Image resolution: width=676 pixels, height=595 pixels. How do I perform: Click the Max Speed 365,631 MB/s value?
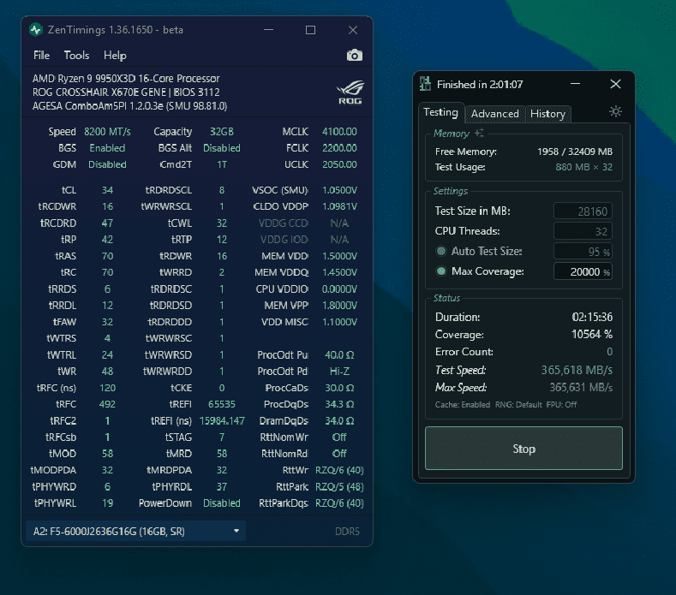tap(581, 387)
